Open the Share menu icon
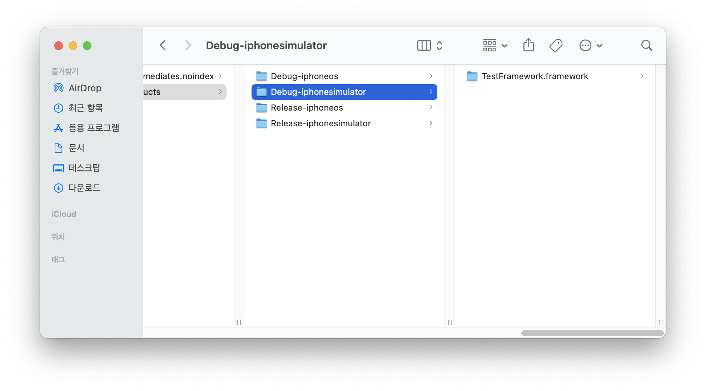The height and width of the screenshot is (391, 706). [528, 46]
